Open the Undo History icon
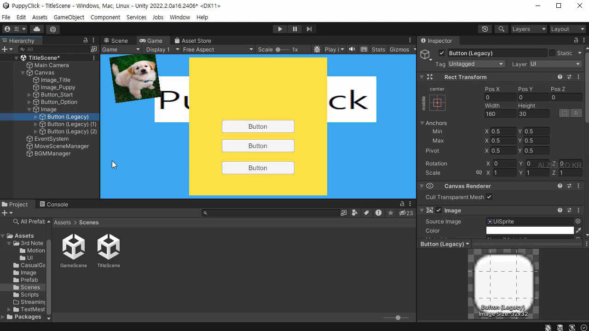This screenshot has width=589, height=331. pyautogui.click(x=485, y=29)
